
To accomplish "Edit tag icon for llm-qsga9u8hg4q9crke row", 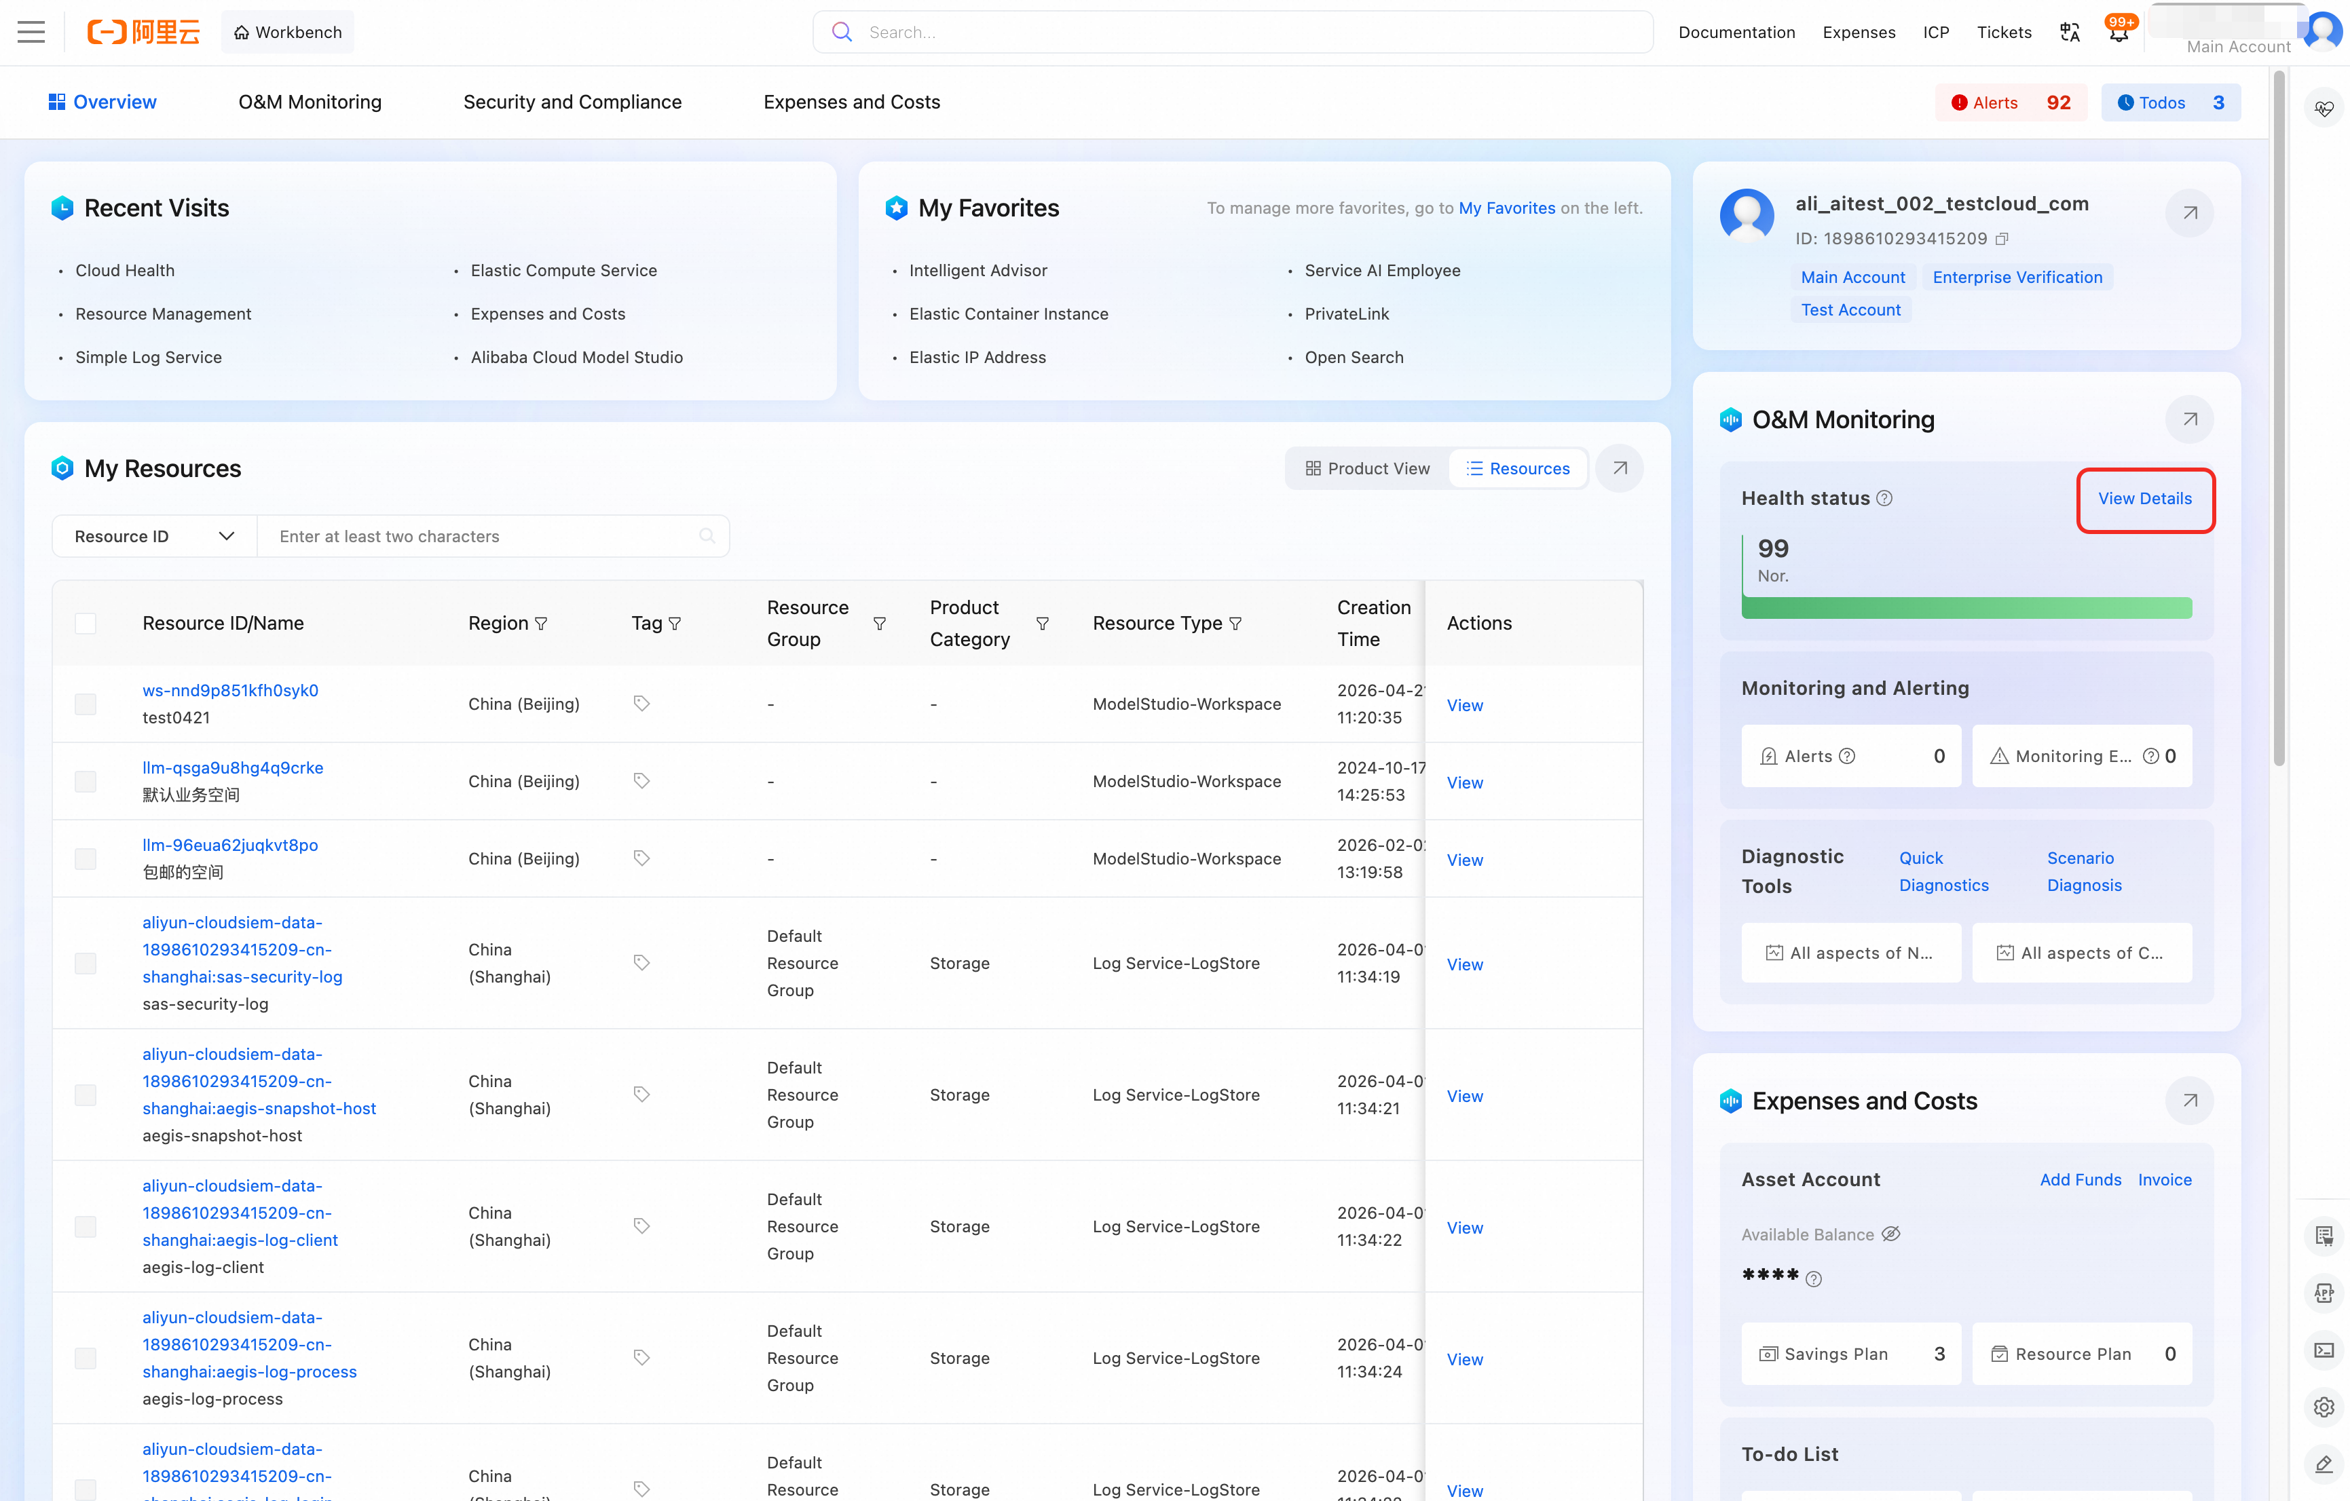I will [641, 780].
